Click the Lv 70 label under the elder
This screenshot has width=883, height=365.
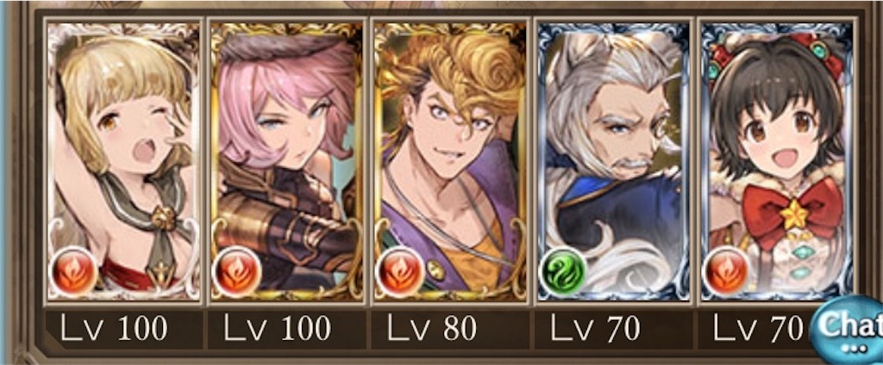pyautogui.click(x=595, y=328)
